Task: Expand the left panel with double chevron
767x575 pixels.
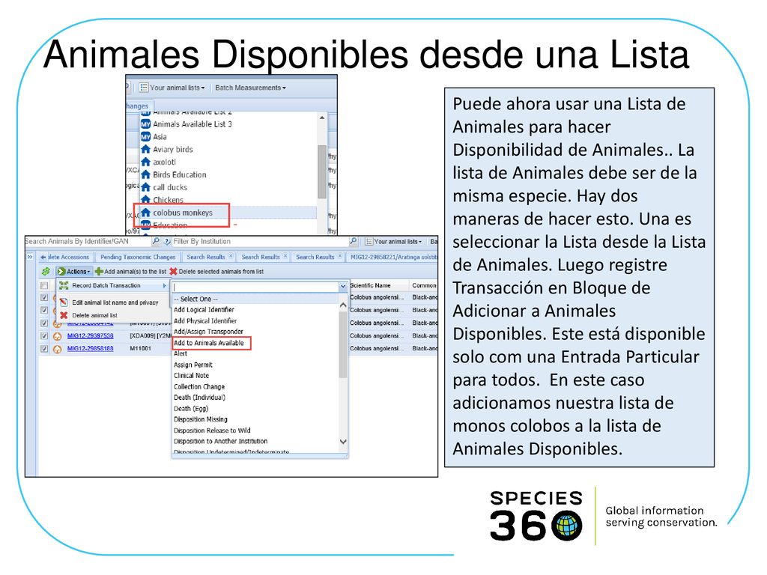Action: click(x=30, y=257)
